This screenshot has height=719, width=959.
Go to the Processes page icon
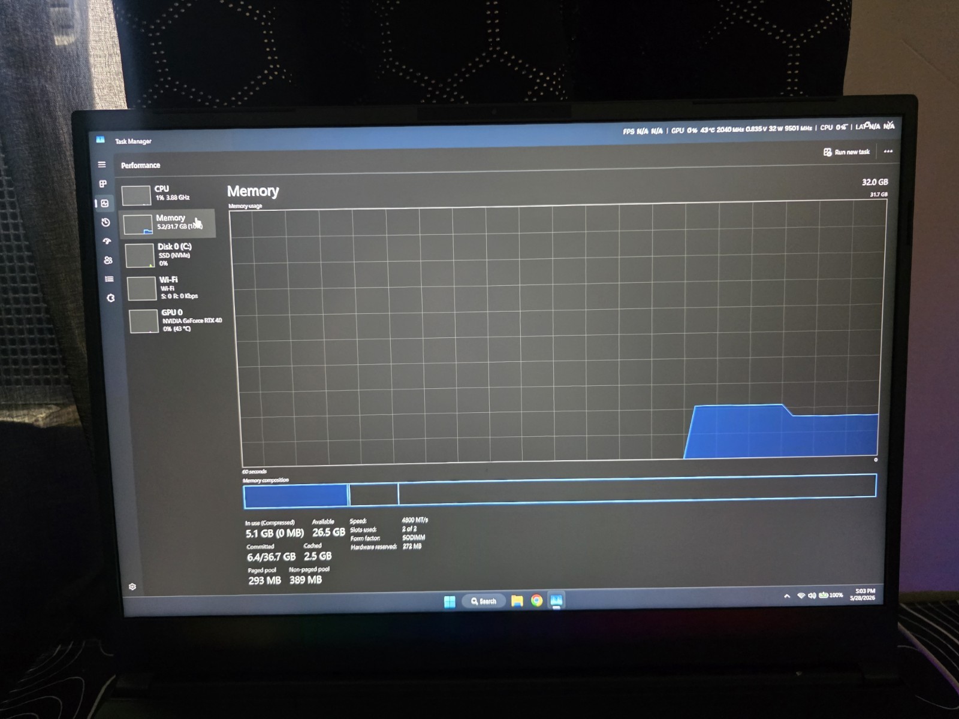pos(103,184)
